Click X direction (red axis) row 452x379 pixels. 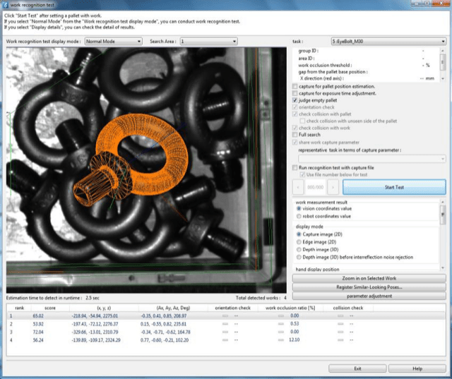367,78
